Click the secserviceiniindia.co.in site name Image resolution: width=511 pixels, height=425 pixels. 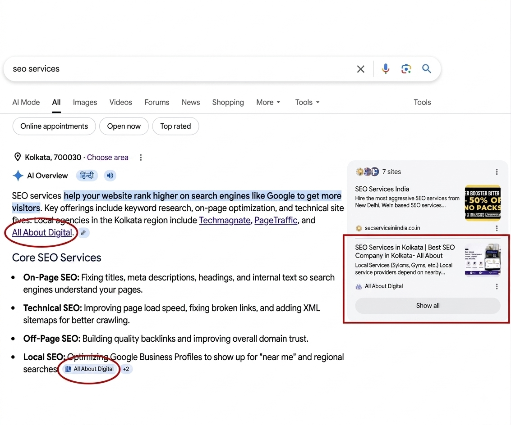point(392,228)
